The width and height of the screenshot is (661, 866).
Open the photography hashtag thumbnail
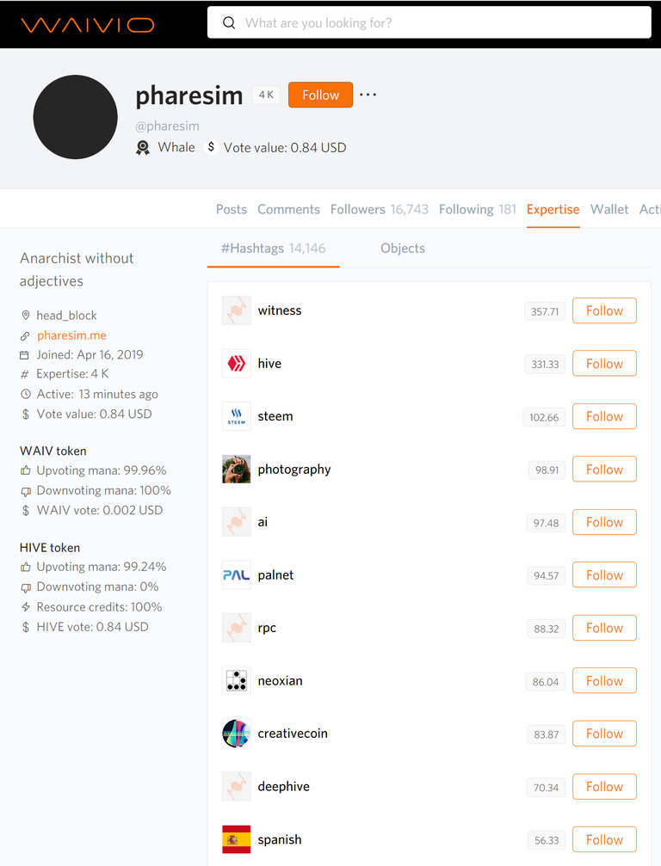pos(237,469)
